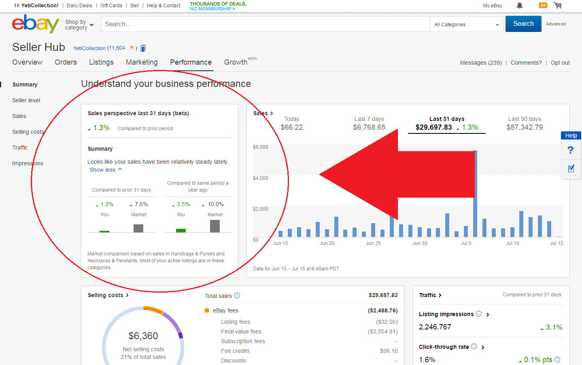Image resolution: width=582 pixels, height=365 pixels.
Task: Select Traffic in the left sidebar
Action: 20,148
